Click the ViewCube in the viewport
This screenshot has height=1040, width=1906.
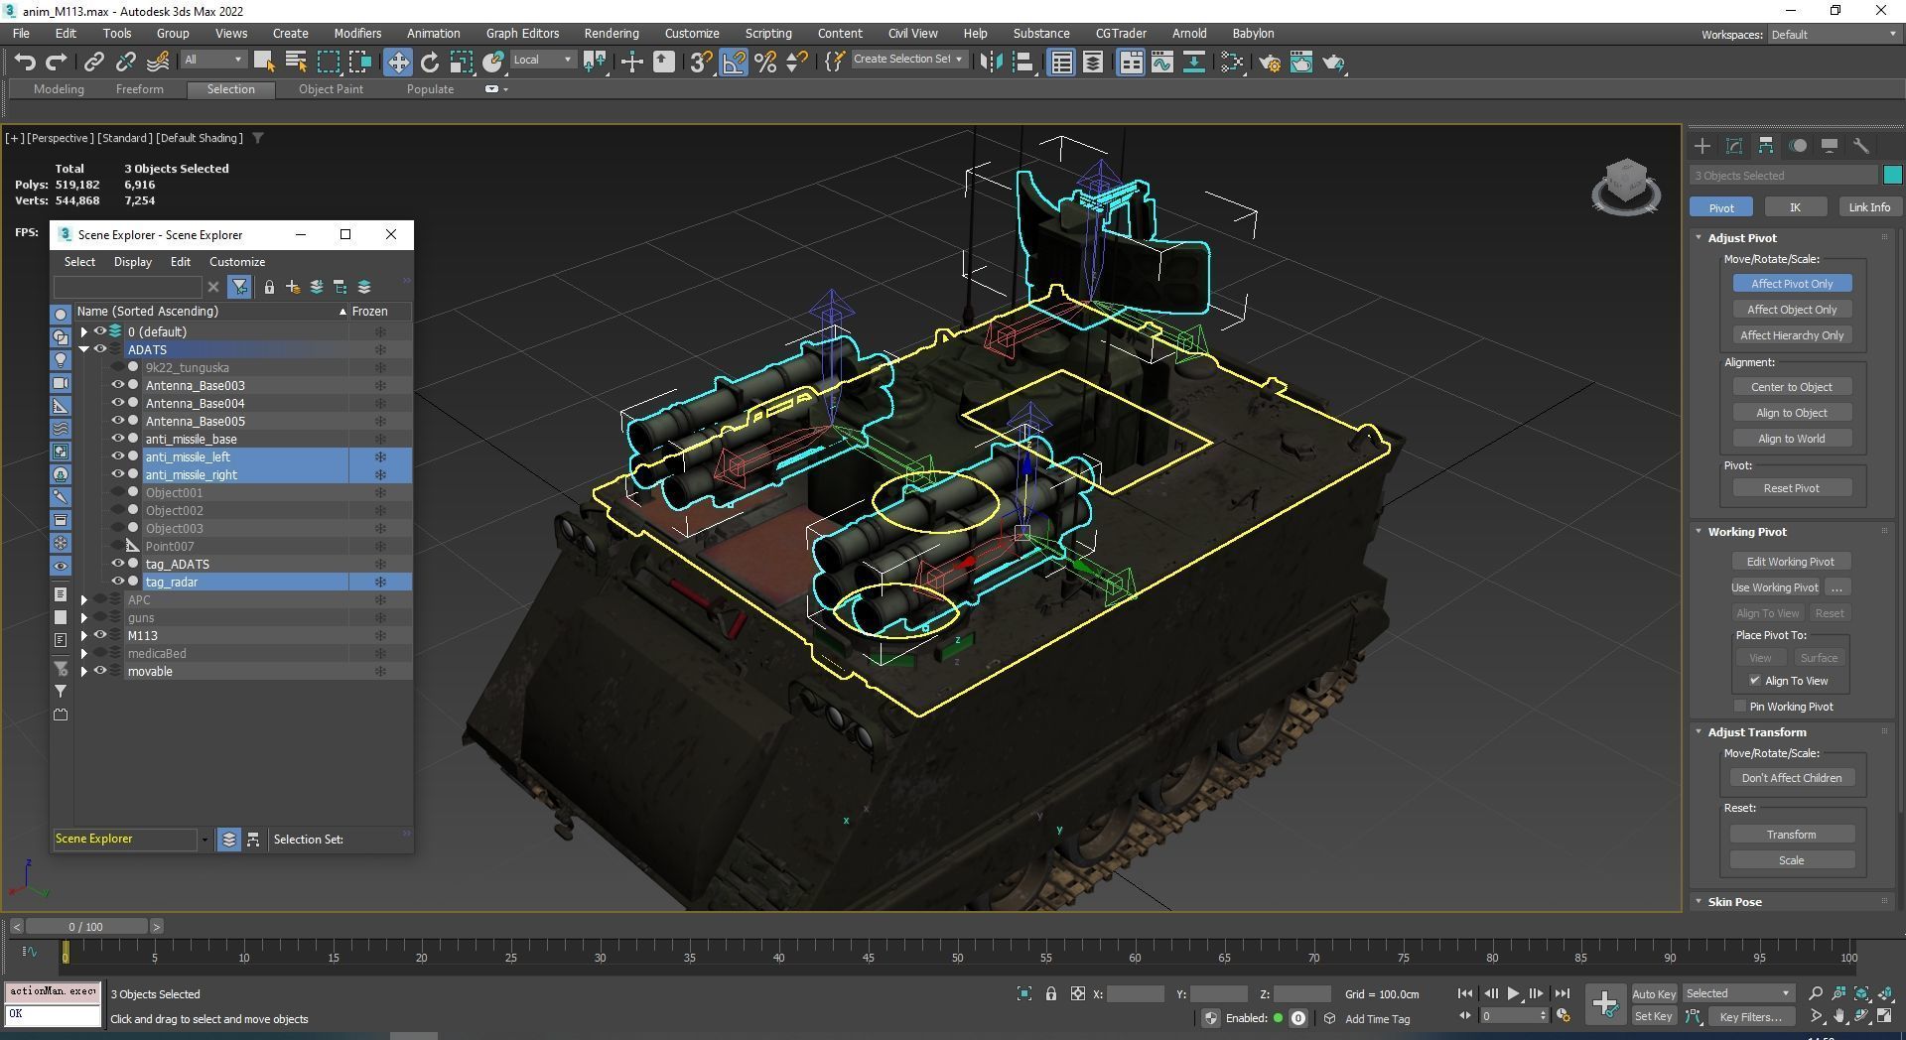(1626, 187)
